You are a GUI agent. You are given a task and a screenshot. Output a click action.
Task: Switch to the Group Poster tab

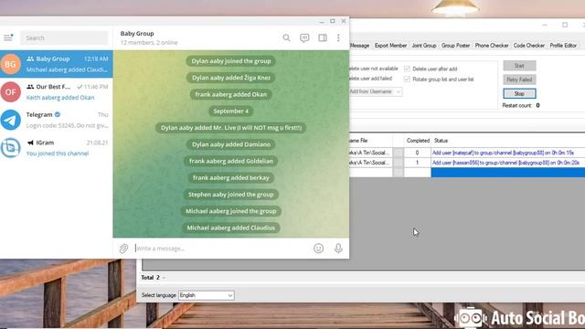(x=455, y=45)
